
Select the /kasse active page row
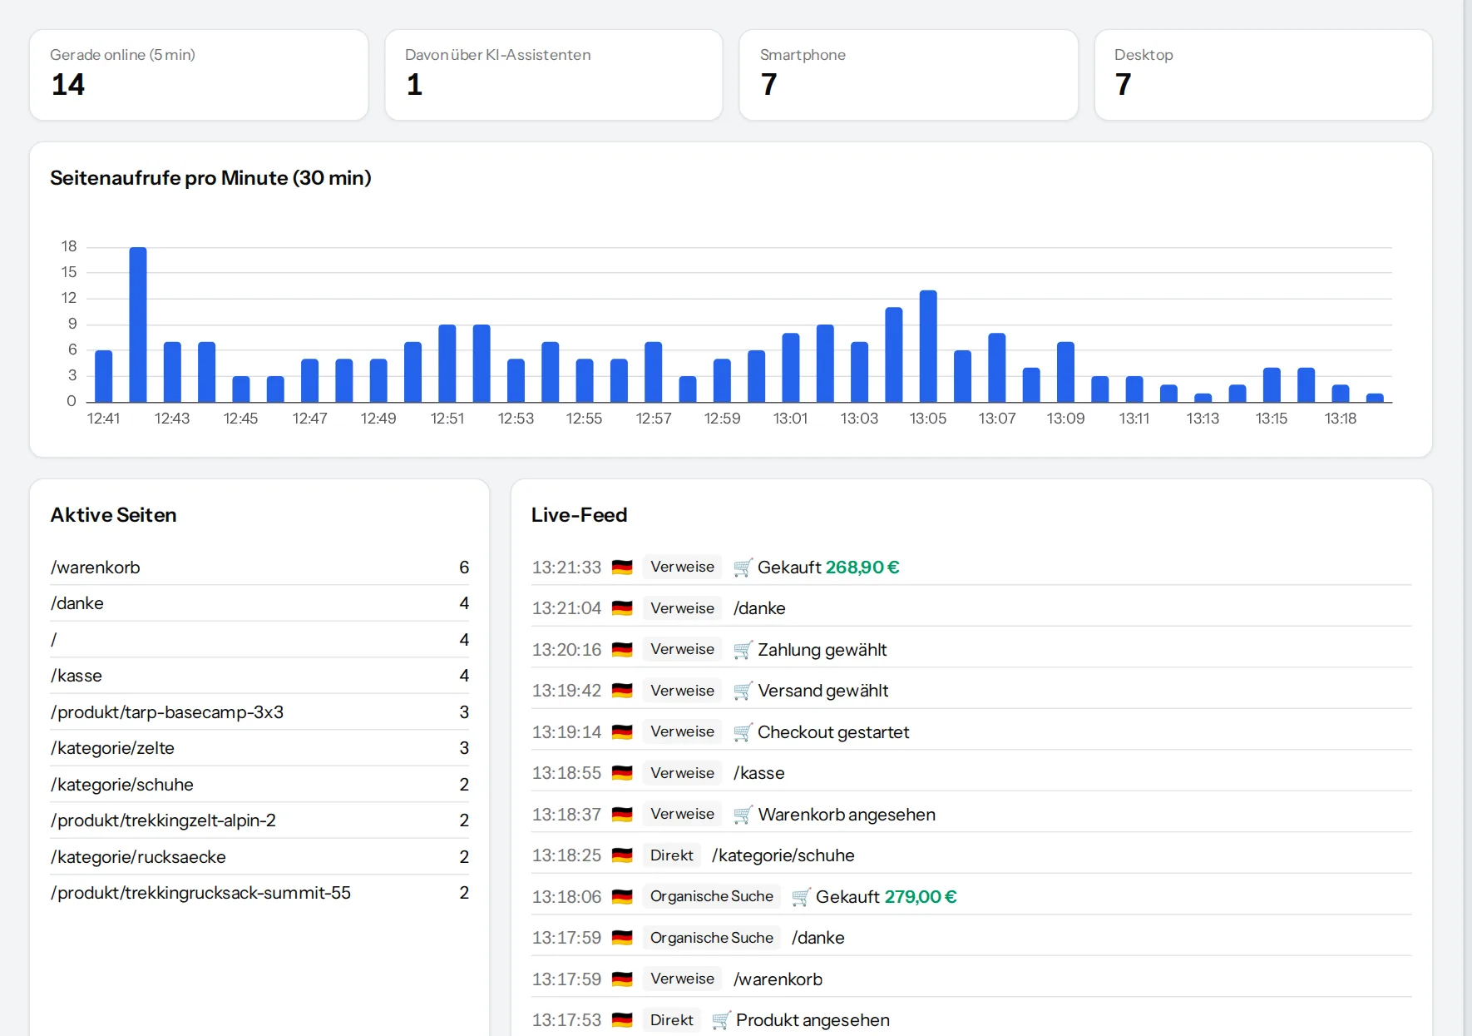[x=259, y=676]
